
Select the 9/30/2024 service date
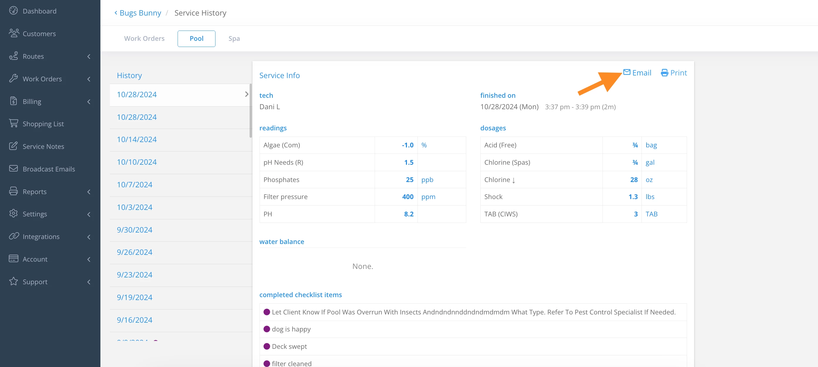tap(135, 230)
